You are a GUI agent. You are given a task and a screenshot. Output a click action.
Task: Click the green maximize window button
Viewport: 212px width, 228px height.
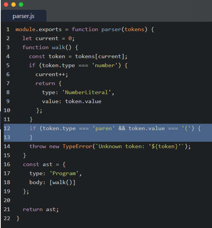pyautogui.click(x=21, y=4)
